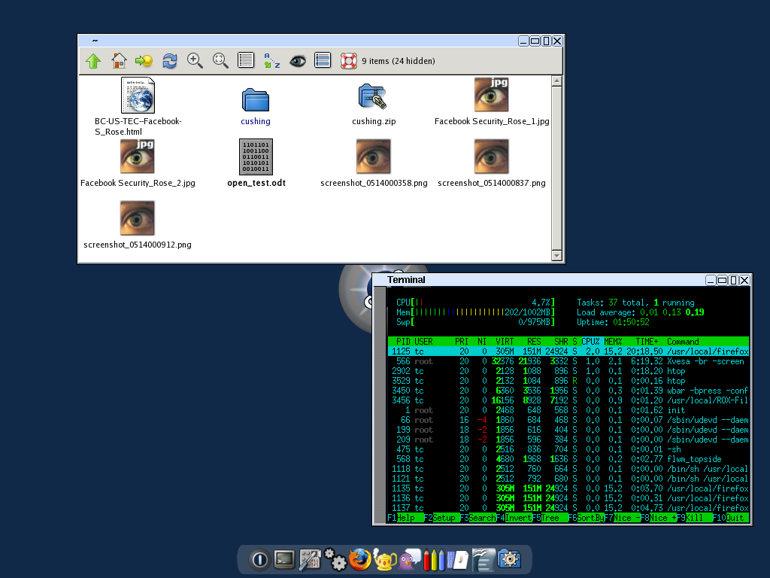This screenshot has width=770, height=578.
Task: Toggle thumbnail display with the select/list icon
Action: click(x=323, y=61)
